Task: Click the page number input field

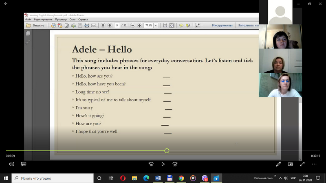Action: pos(117,25)
